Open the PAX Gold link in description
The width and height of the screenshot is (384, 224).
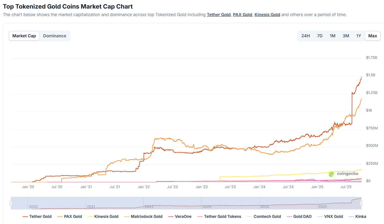[x=242, y=15]
